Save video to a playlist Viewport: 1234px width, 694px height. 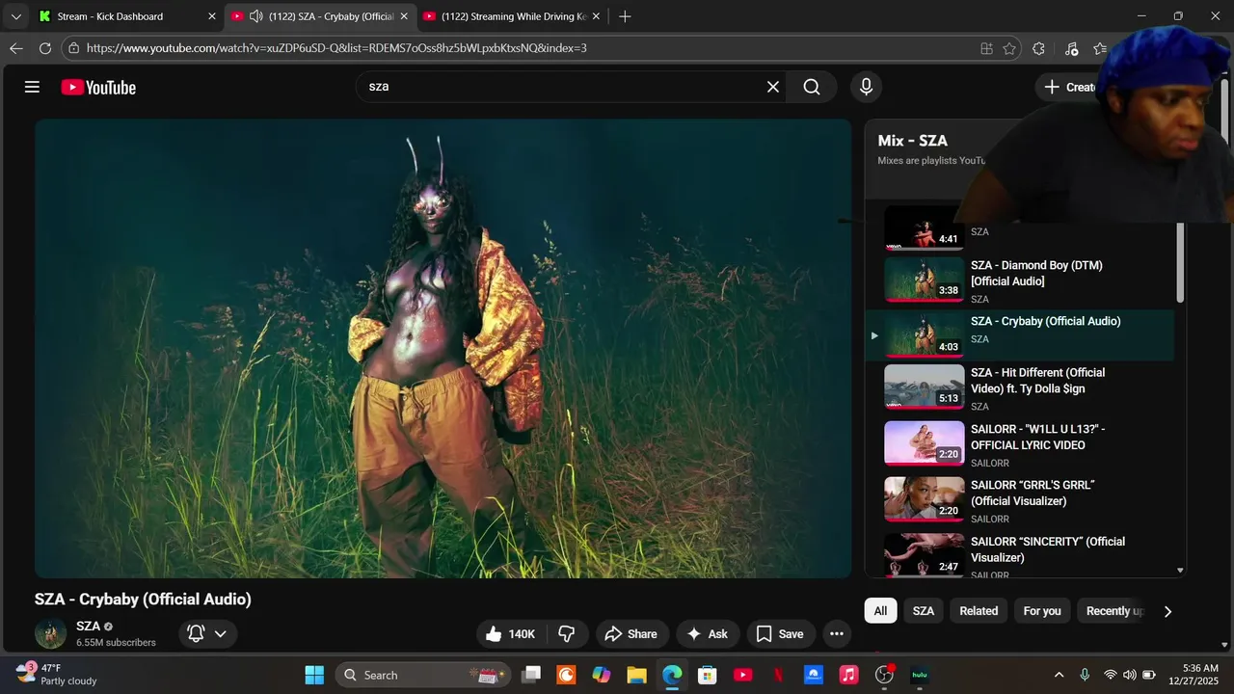coord(780,633)
